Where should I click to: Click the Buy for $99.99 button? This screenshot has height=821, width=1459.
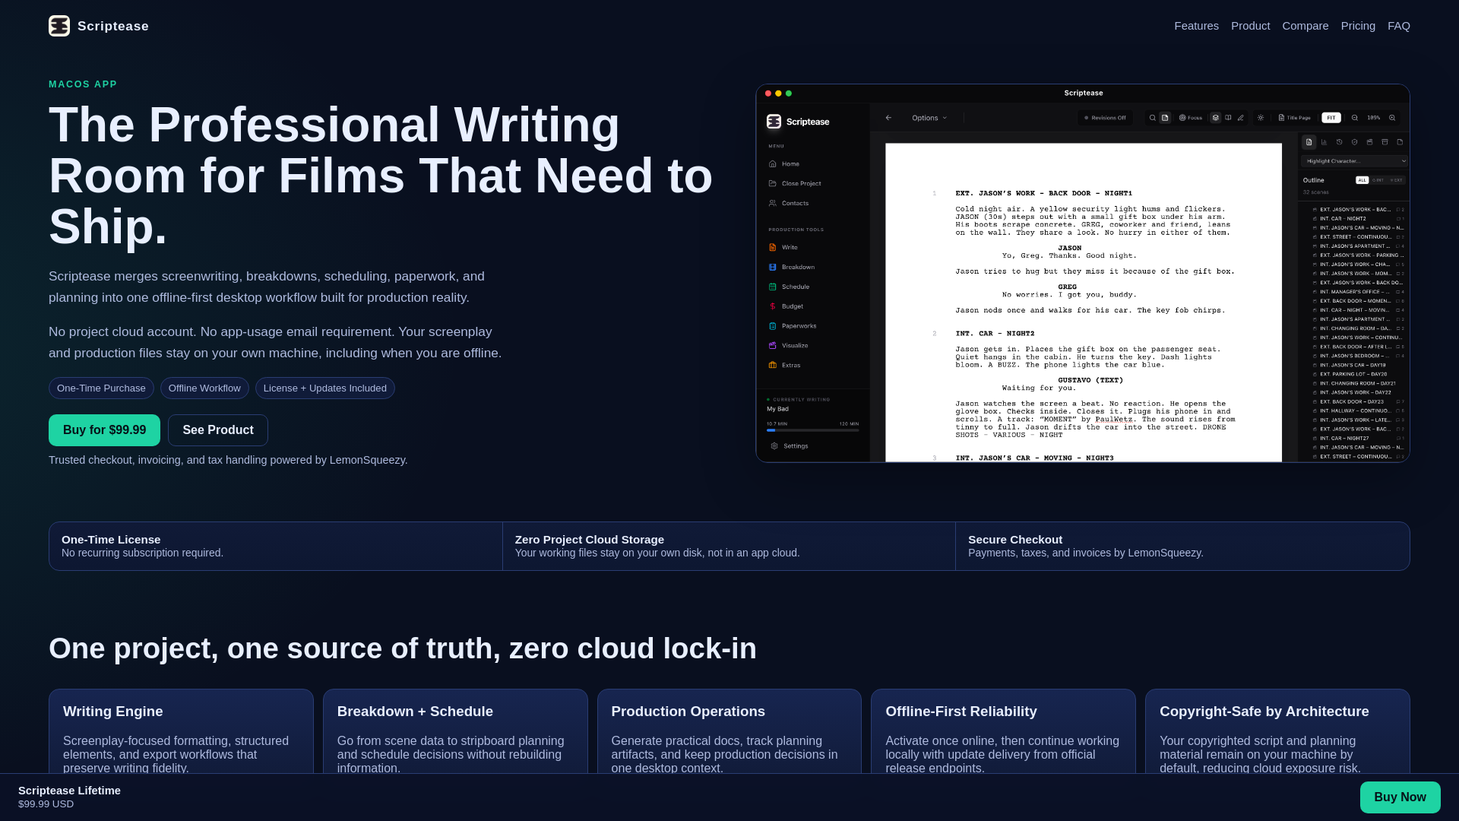coord(104,430)
